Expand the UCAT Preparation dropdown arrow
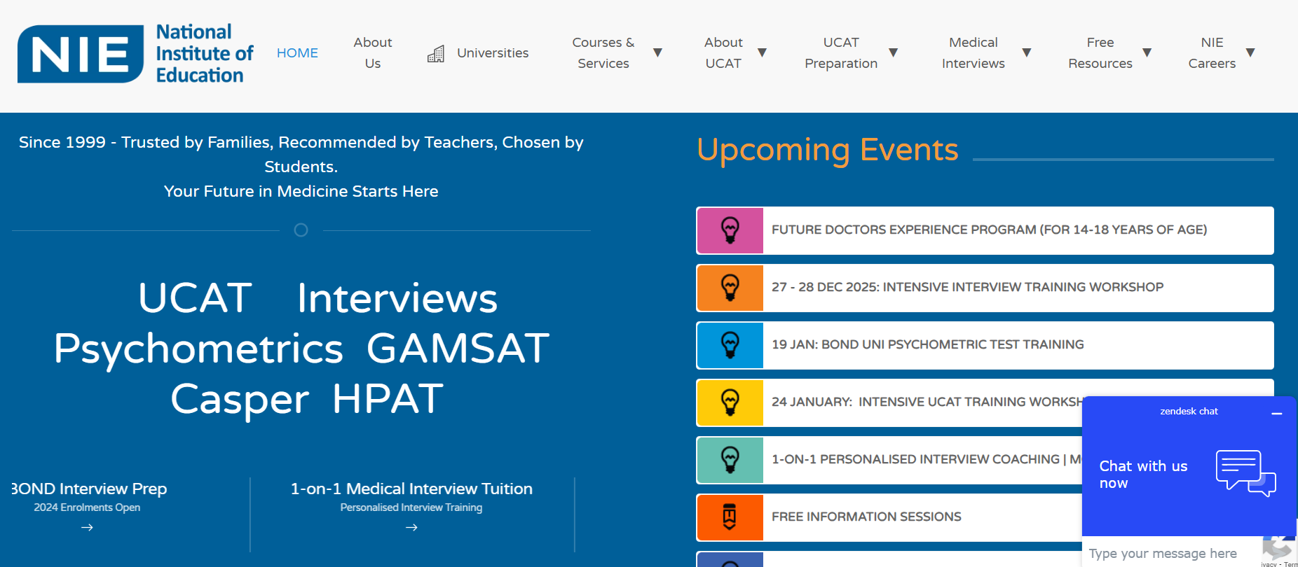The image size is (1298, 567). pos(893,52)
